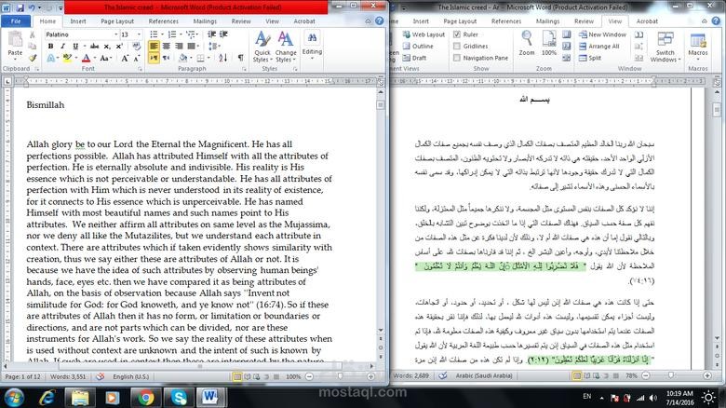Viewport: 726px width, 408px height.
Task: Open the Zoom dialog in the Arabic window
Action: (x=527, y=43)
